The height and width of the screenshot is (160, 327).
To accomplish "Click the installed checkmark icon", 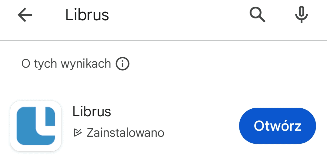I will click(x=78, y=133).
